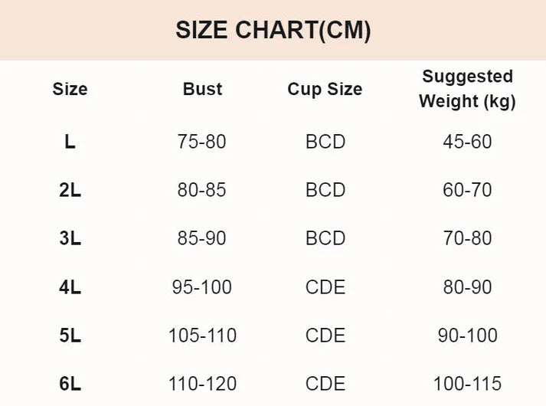The image size is (546, 406).
Task: Click the 110-120 bust value
Action: click(202, 384)
